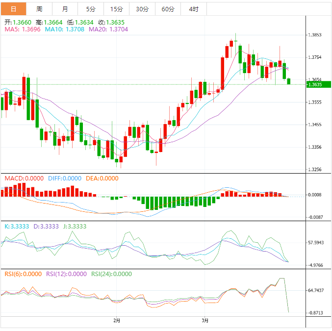Click the green 1.3635 current price tag
332x331 pixels.
tap(318, 84)
